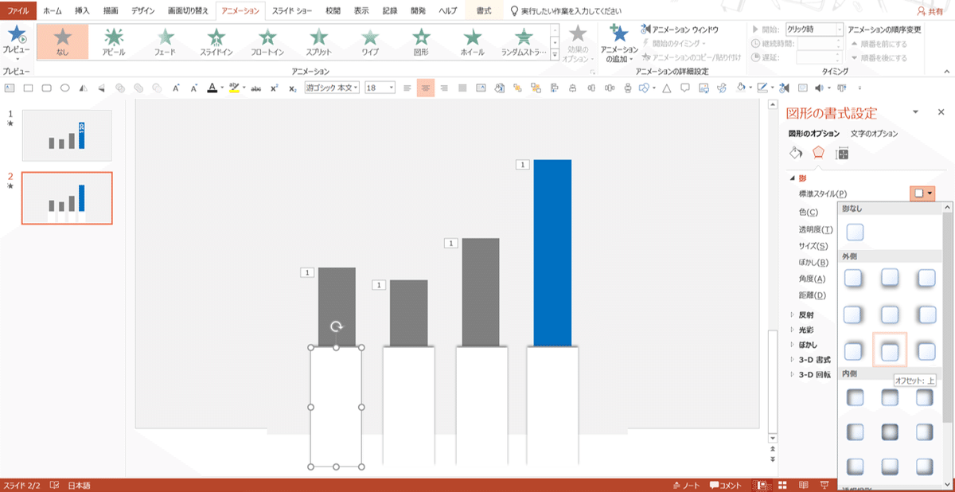The width and height of the screenshot is (955, 492).
Task: Insert oval shape from quick toolbar
Action: tap(65, 88)
